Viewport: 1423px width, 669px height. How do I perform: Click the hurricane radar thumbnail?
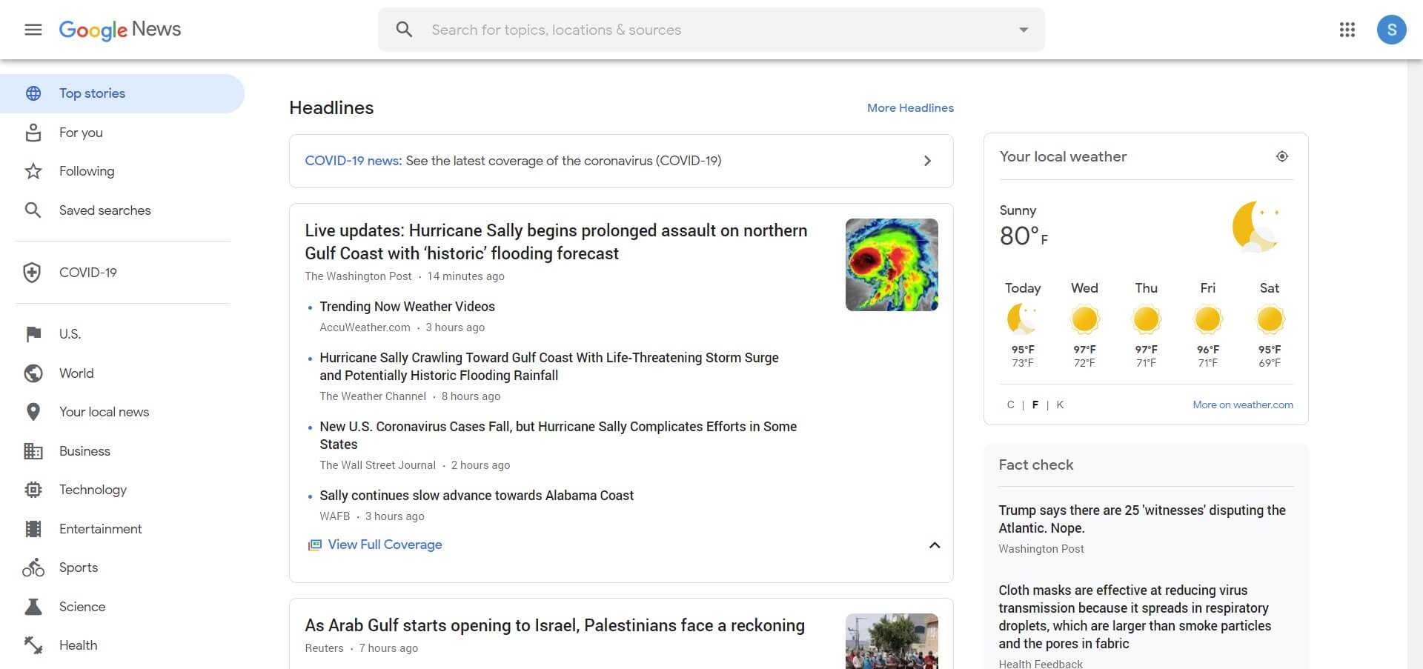pyautogui.click(x=892, y=264)
